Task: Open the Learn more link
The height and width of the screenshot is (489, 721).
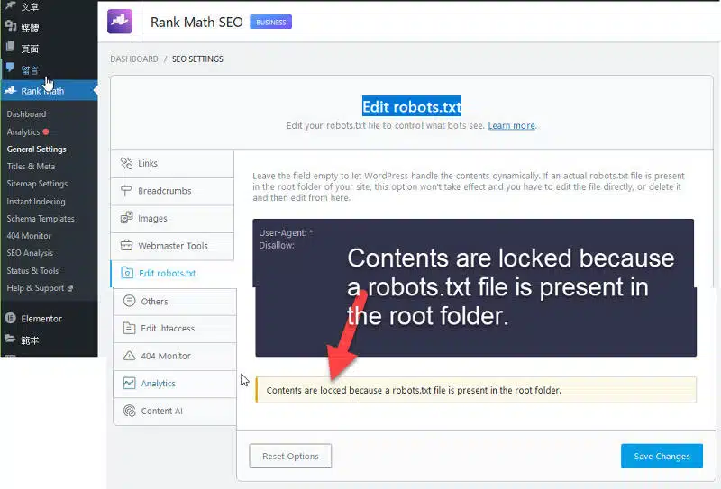Action: [511, 125]
